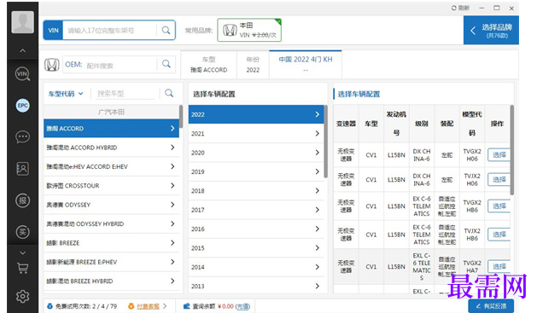Click the OEM parts search field
Image resolution: width=543 pixels, height=313 pixels.
pyautogui.click(x=109, y=65)
